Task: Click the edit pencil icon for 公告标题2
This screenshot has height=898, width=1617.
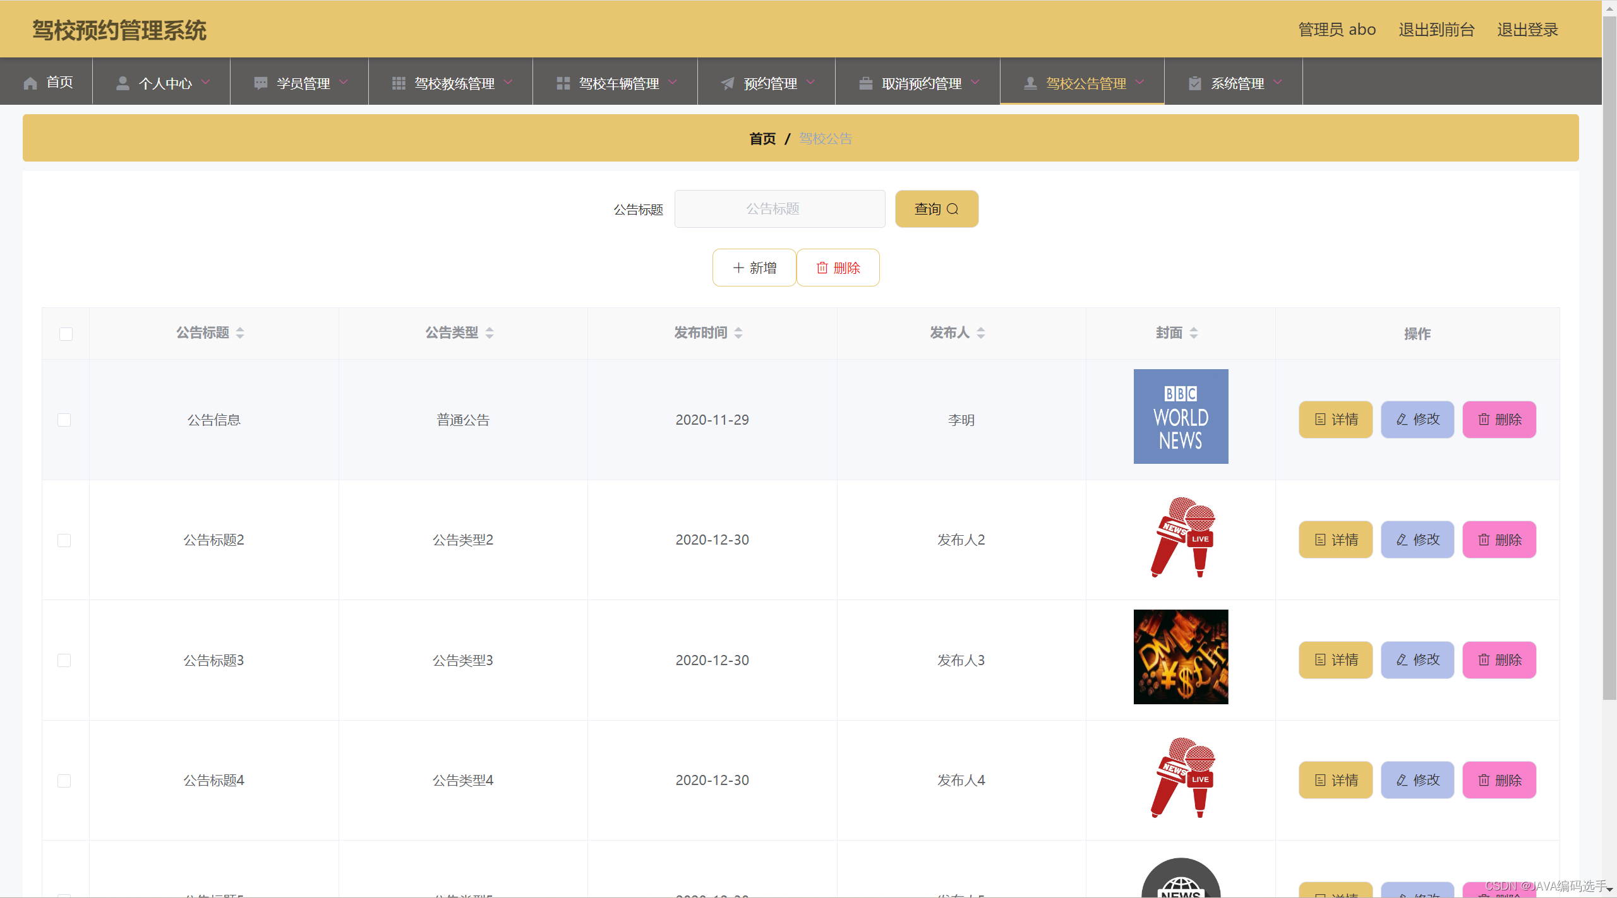Action: [1402, 540]
